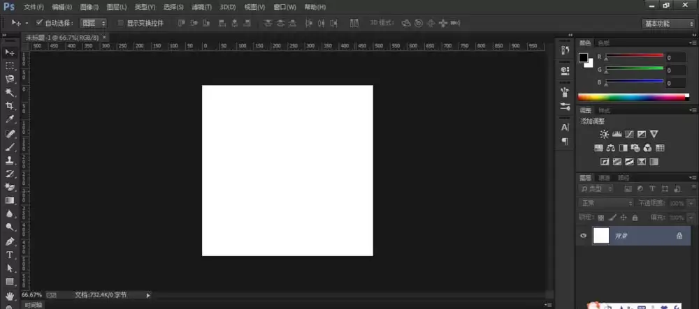Switch to the Swatches tab
This screenshot has width=699, height=309.
604,43
